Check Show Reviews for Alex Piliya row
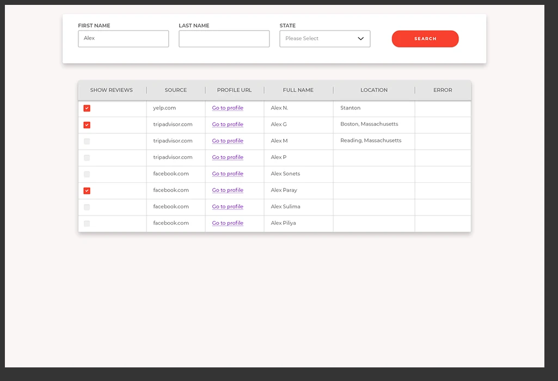This screenshot has height=381, width=558. (87, 223)
